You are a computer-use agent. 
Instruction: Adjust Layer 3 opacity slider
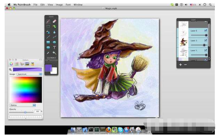199,45
